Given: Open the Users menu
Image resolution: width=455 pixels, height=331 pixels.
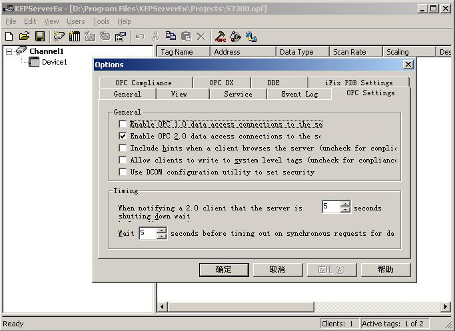Looking at the screenshot, I should (76, 21).
